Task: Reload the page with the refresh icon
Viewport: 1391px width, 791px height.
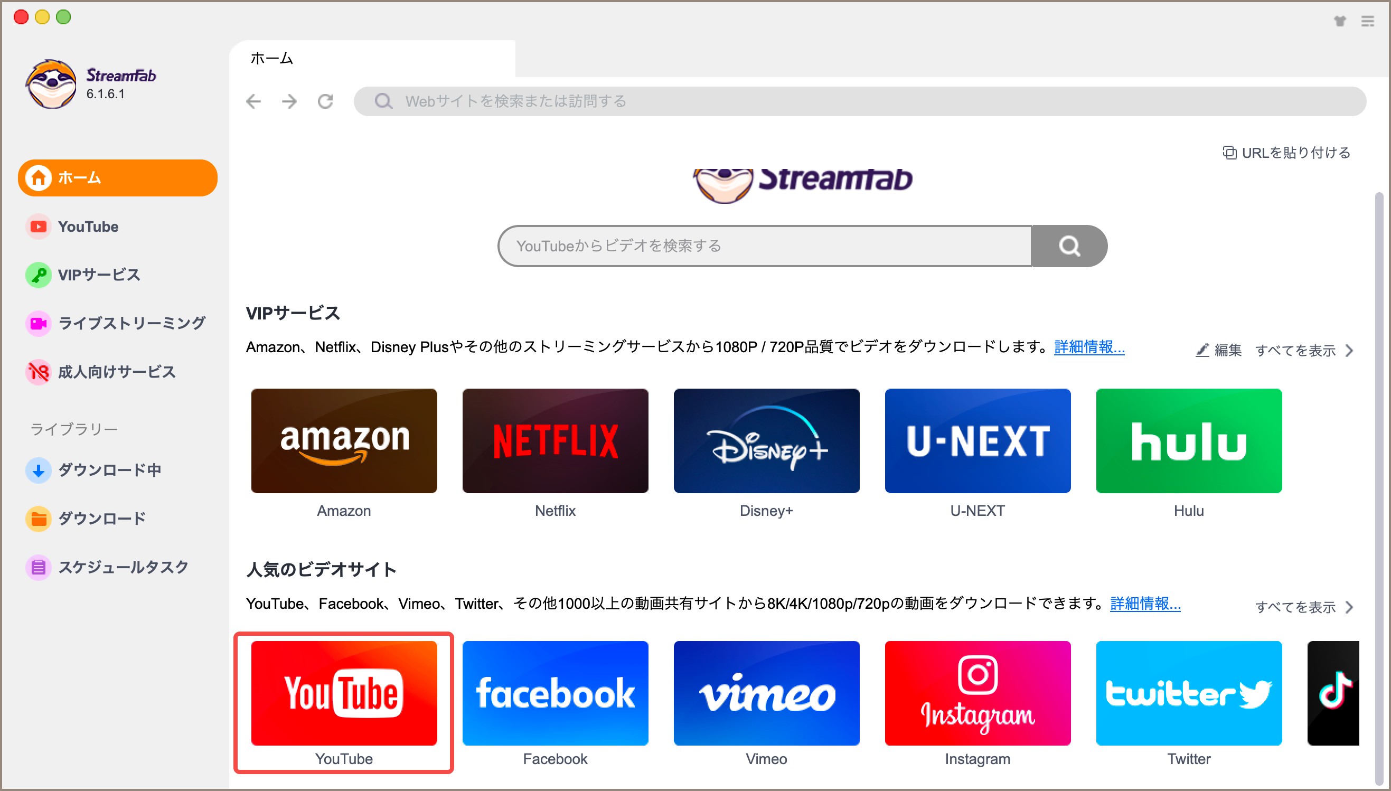Action: (325, 101)
